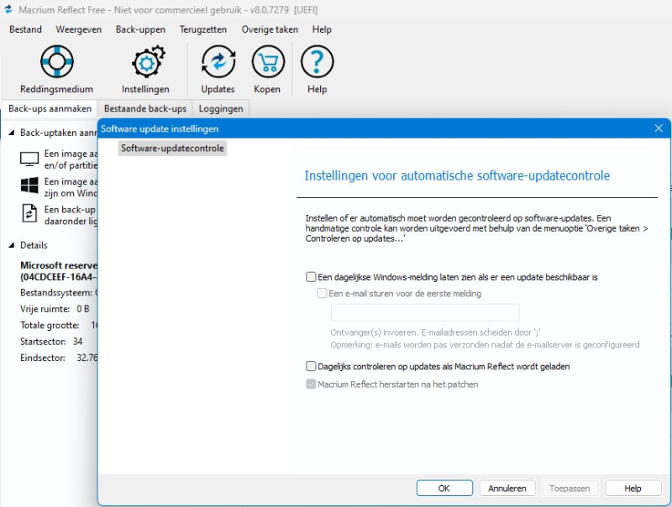
Task: Click the Kopen shopping cart icon
Action: point(268,63)
